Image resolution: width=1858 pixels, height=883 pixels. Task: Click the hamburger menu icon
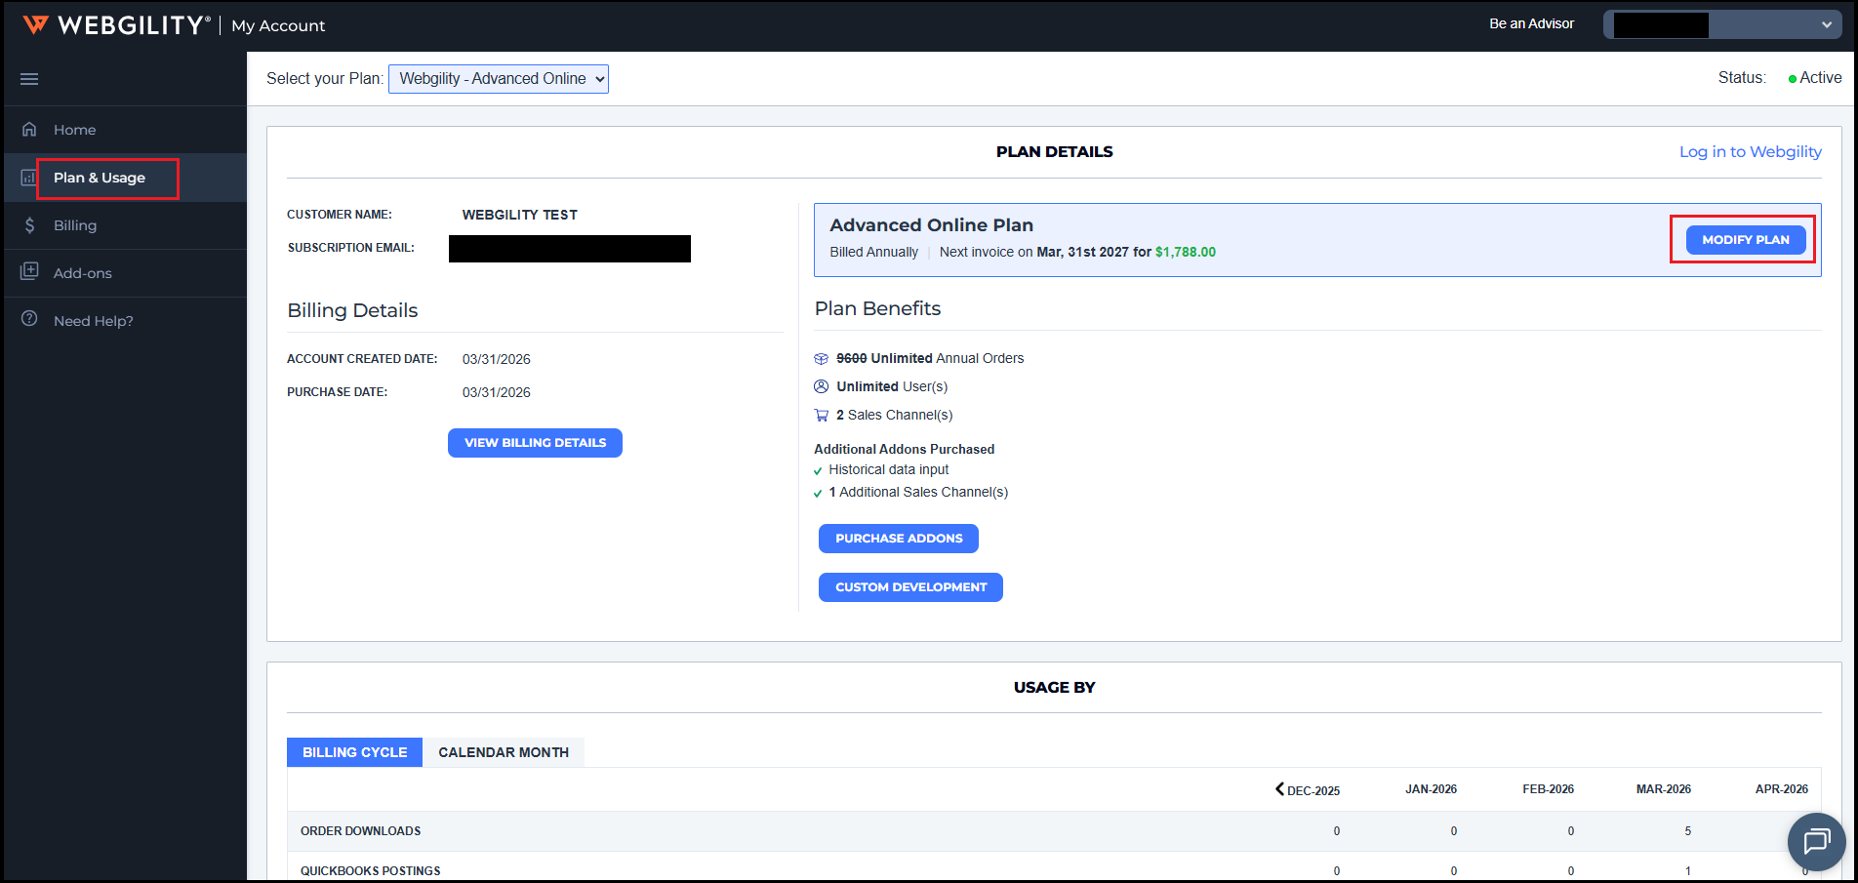(29, 79)
